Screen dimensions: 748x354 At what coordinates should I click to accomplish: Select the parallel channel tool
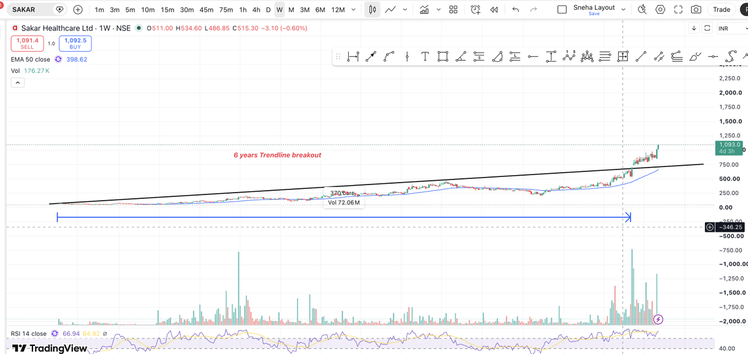659,57
